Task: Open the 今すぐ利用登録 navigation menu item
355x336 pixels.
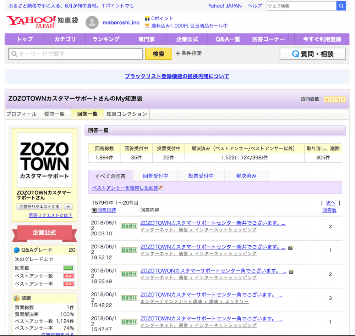Action: tap(322, 39)
